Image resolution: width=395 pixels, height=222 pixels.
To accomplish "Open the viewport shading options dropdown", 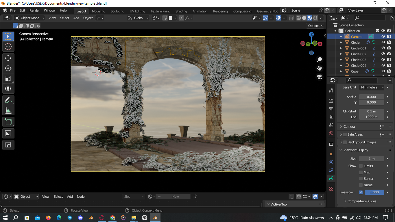I will [321, 18].
